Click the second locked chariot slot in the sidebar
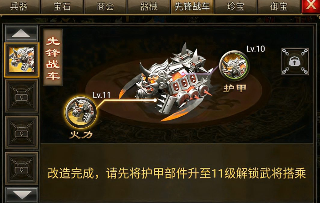Image resolution: width=320 pixels, height=203 pixels. tap(22, 132)
